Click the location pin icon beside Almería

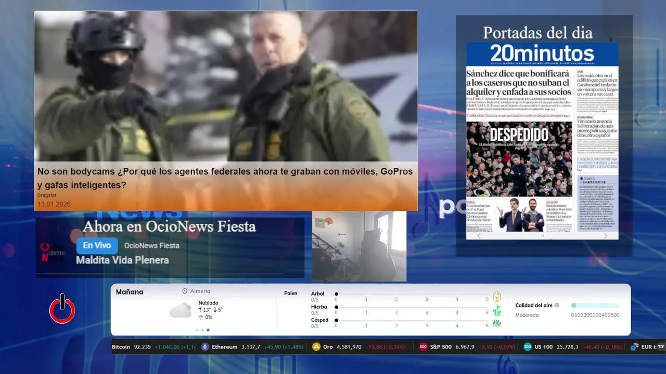(x=185, y=291)
